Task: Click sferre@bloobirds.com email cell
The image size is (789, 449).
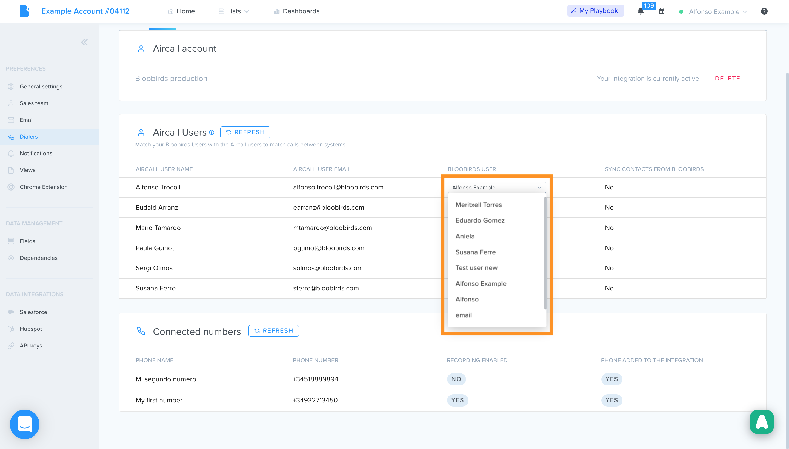Action: pyautogui.click(x=325, y=288)
